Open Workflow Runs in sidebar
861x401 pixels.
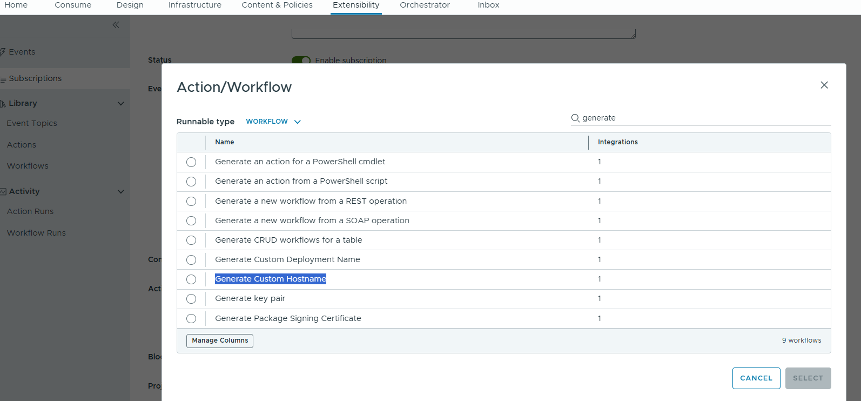pos(36,233)
